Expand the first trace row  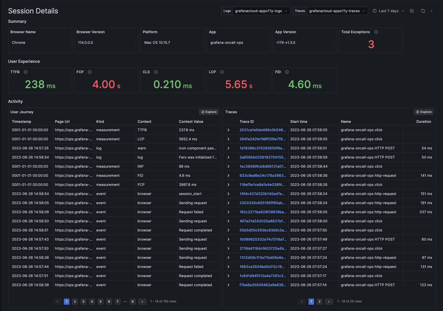229,130
